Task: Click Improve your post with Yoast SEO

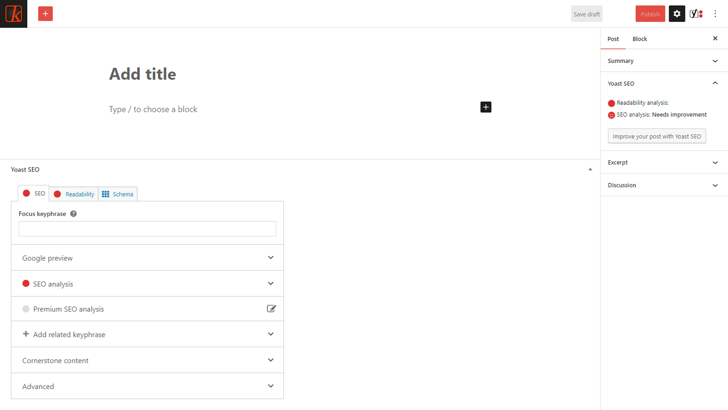Action: point(657,136)
